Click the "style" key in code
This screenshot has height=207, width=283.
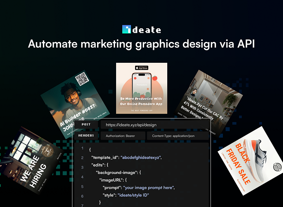(109, 195)
